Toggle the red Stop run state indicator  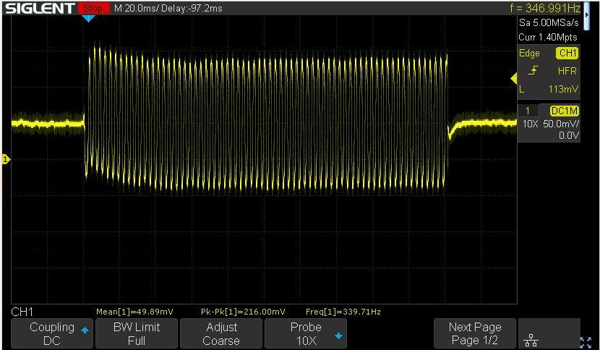[x=94, y=8]
